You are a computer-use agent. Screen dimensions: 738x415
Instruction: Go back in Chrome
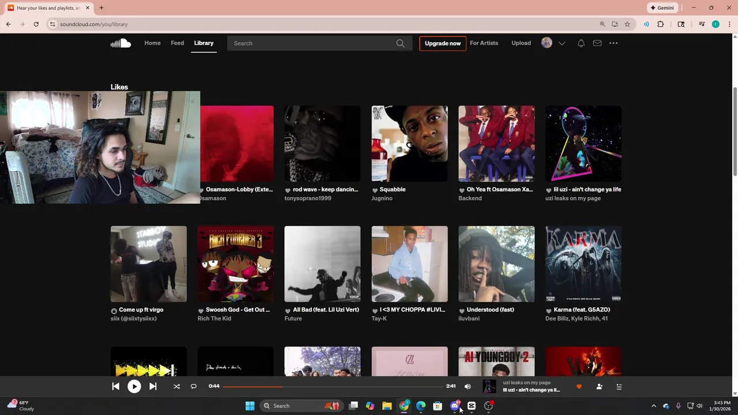(x=8, y=24)
